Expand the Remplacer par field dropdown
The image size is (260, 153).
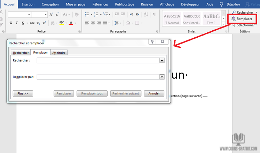point(161,77)
